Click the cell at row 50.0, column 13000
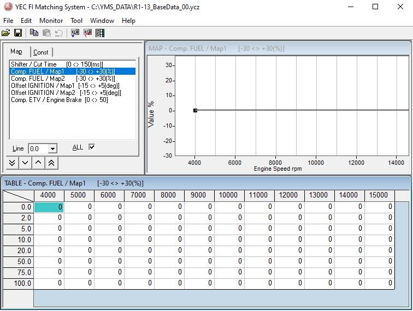413x311 pixels. coord(319,262)
